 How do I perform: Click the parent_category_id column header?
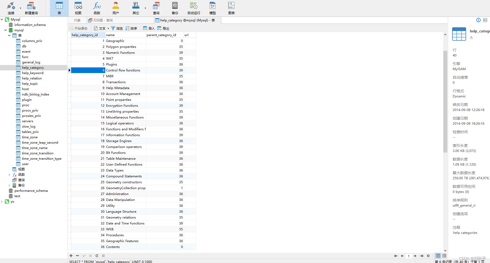pyautogui.click(x=165, y=35)
